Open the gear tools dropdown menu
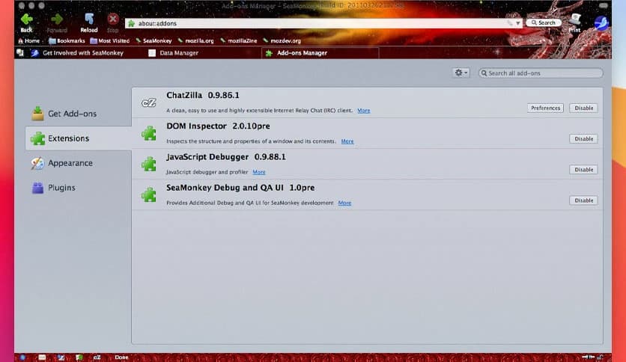This screenshot has width=626, height=362. coord(461,73)
